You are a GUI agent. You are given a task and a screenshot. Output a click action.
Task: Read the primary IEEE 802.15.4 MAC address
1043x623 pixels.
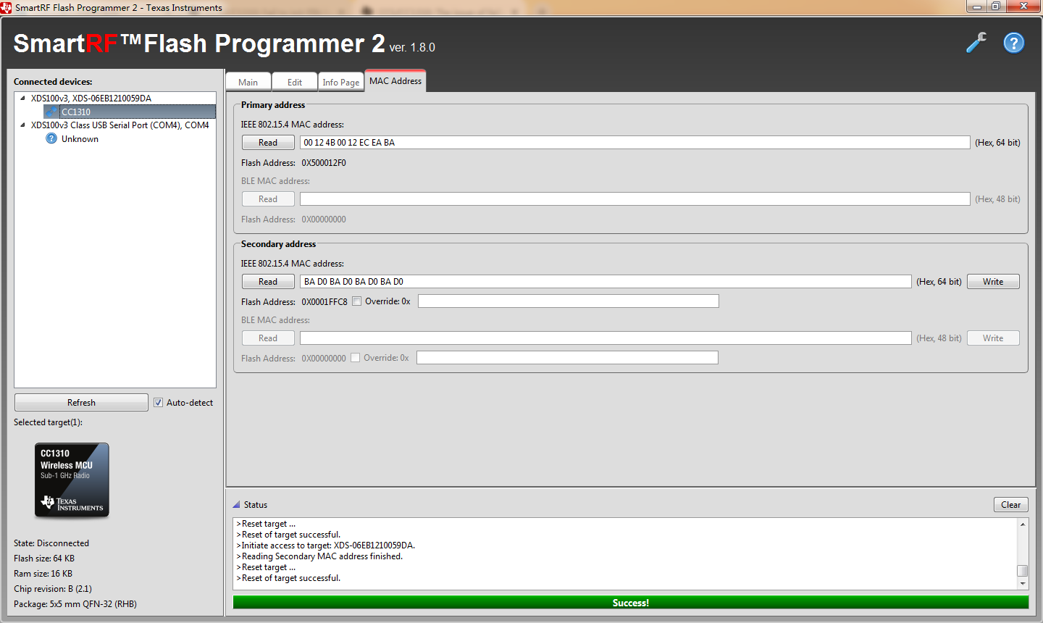pos(268,142)
